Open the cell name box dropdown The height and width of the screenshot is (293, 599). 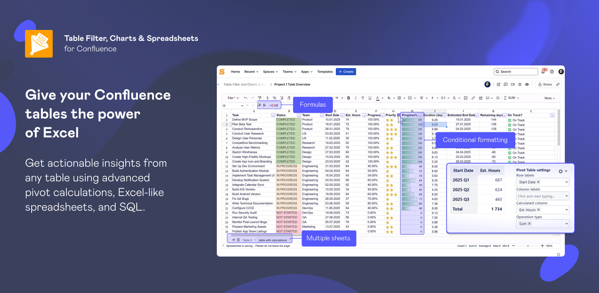(242, 106)
